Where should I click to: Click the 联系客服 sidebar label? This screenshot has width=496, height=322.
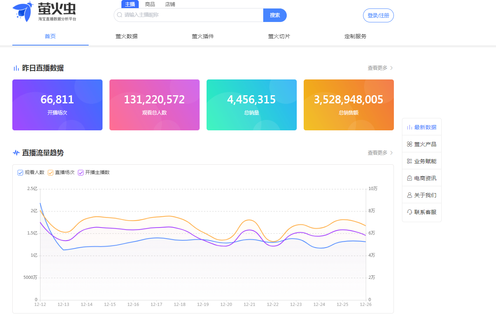[425, 212]
